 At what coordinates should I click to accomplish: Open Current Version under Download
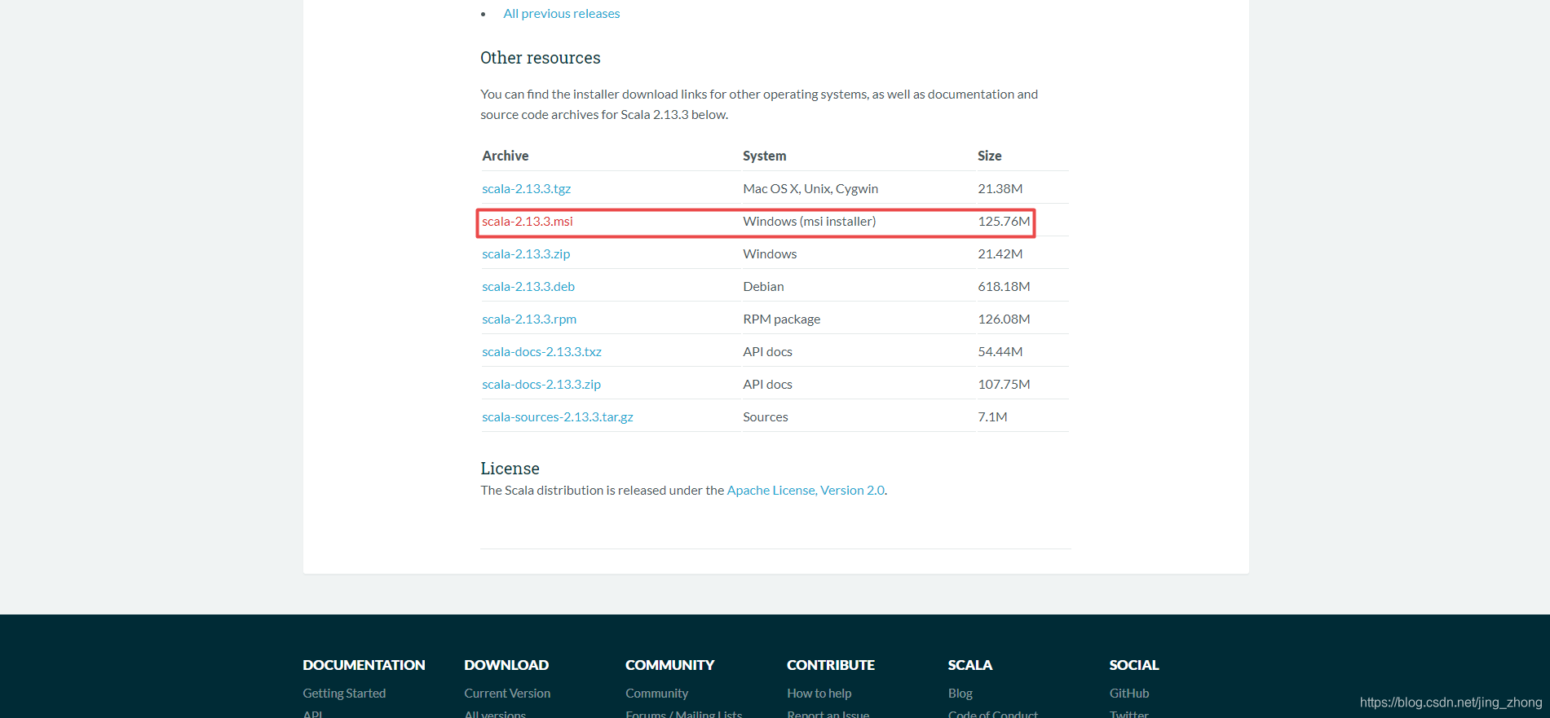(x=507, y=693)
